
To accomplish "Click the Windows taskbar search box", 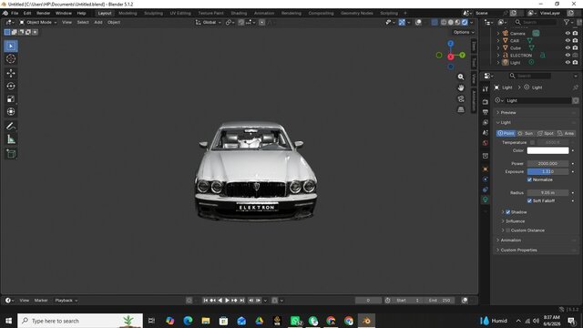I will 80,321.
